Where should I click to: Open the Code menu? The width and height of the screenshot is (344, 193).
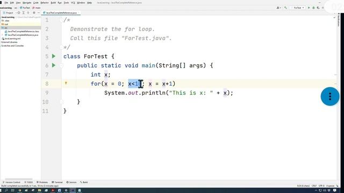point(36,3)
